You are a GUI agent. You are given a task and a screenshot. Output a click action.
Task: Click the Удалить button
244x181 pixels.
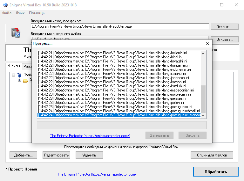(89, 155)
